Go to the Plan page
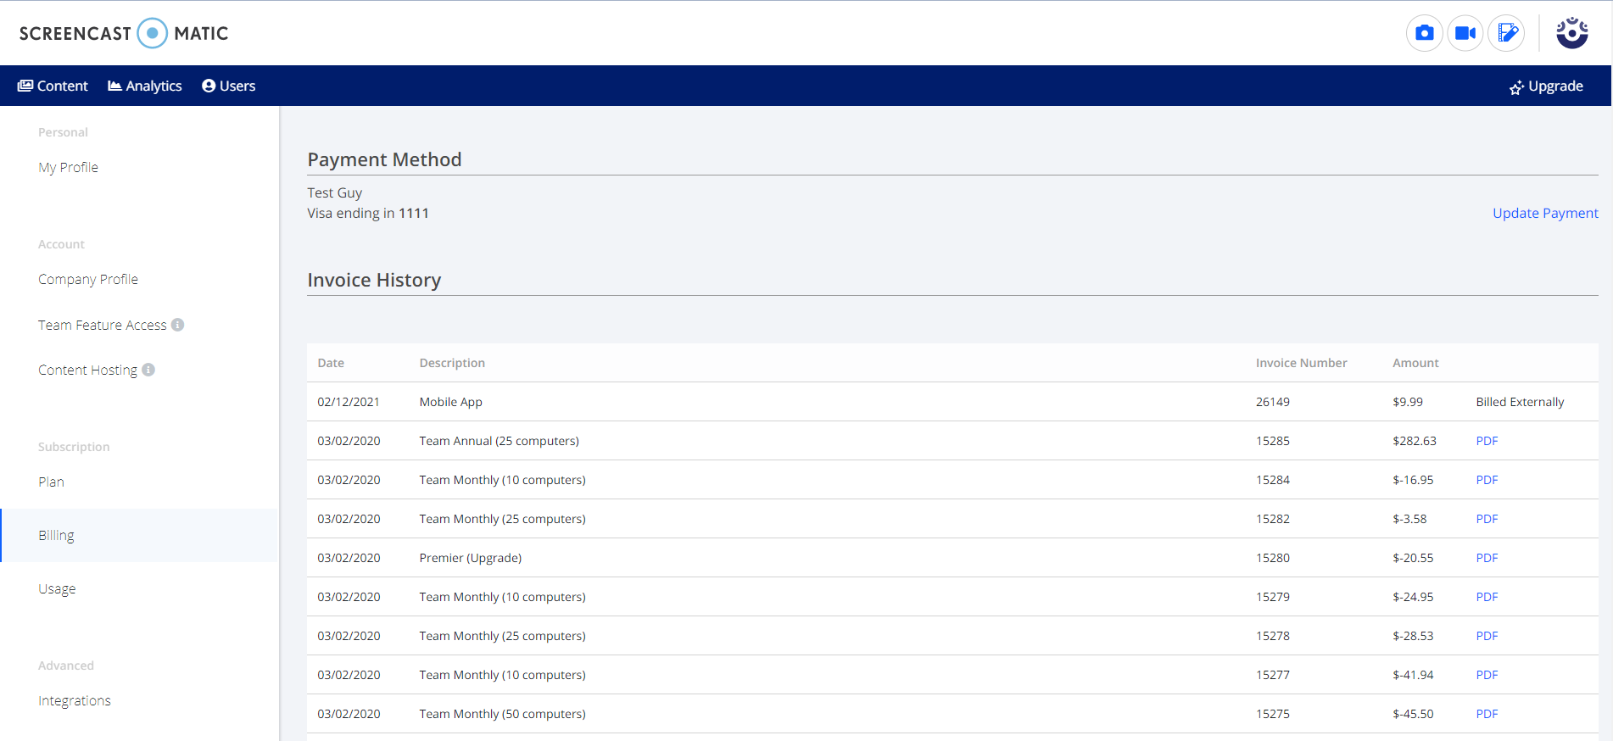1613x741 pixels. click(51, 482)
